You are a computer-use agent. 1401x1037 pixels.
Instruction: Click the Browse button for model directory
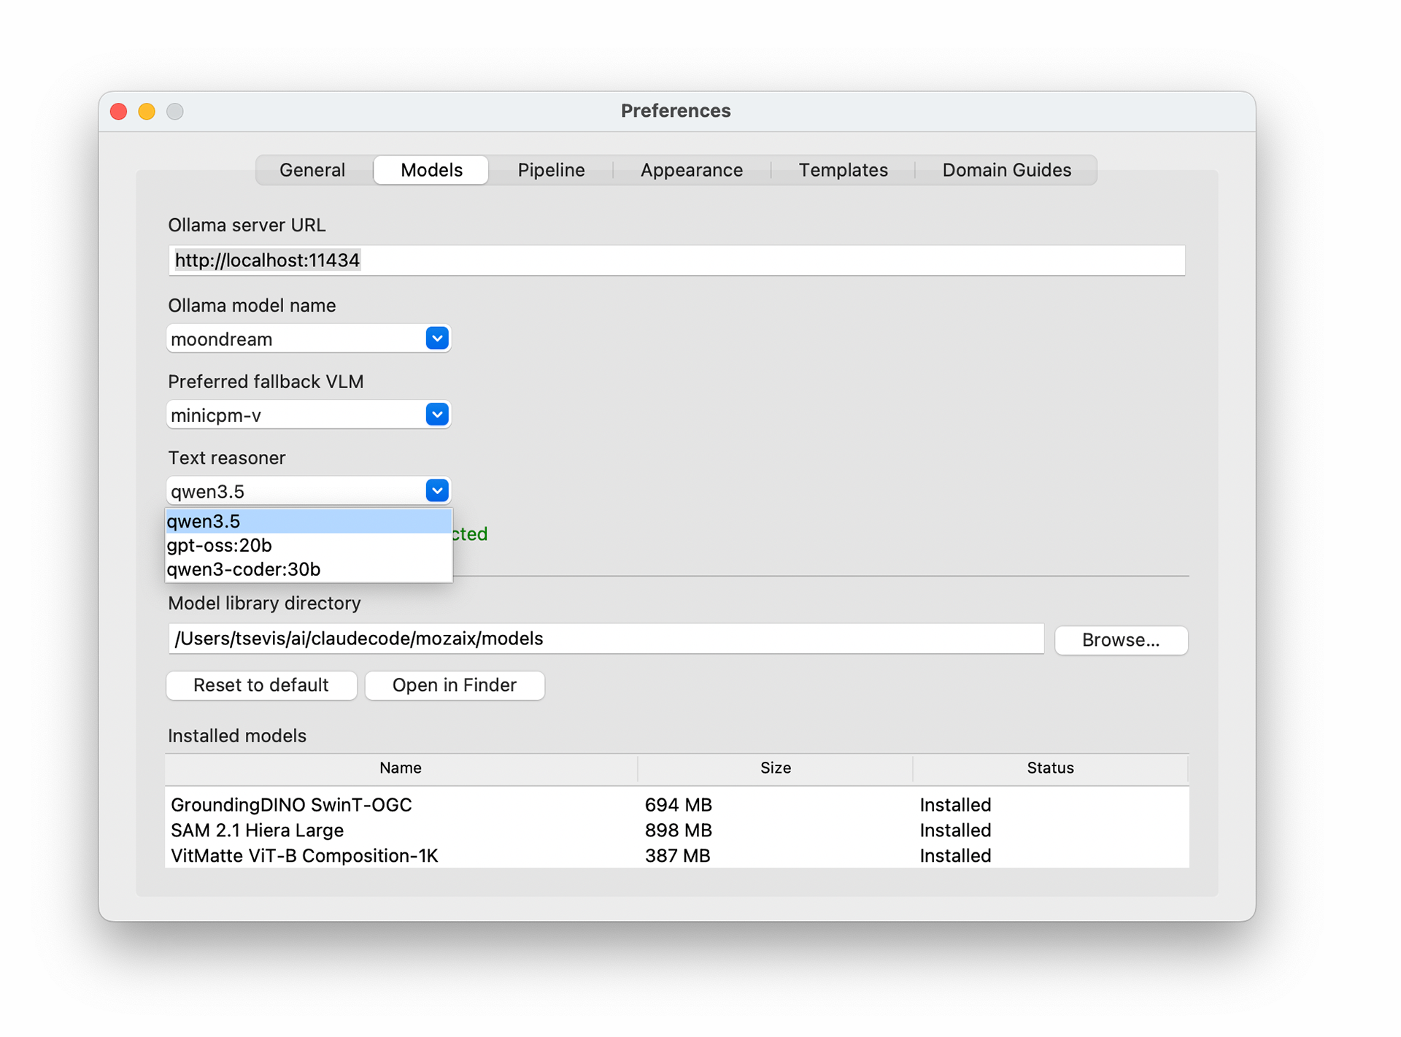click(1122, 640)
